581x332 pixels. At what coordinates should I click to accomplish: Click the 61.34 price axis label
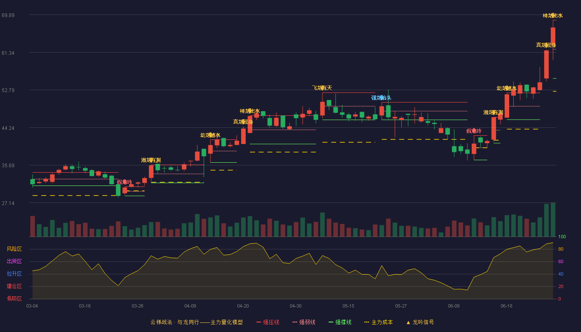click(8, 53)
